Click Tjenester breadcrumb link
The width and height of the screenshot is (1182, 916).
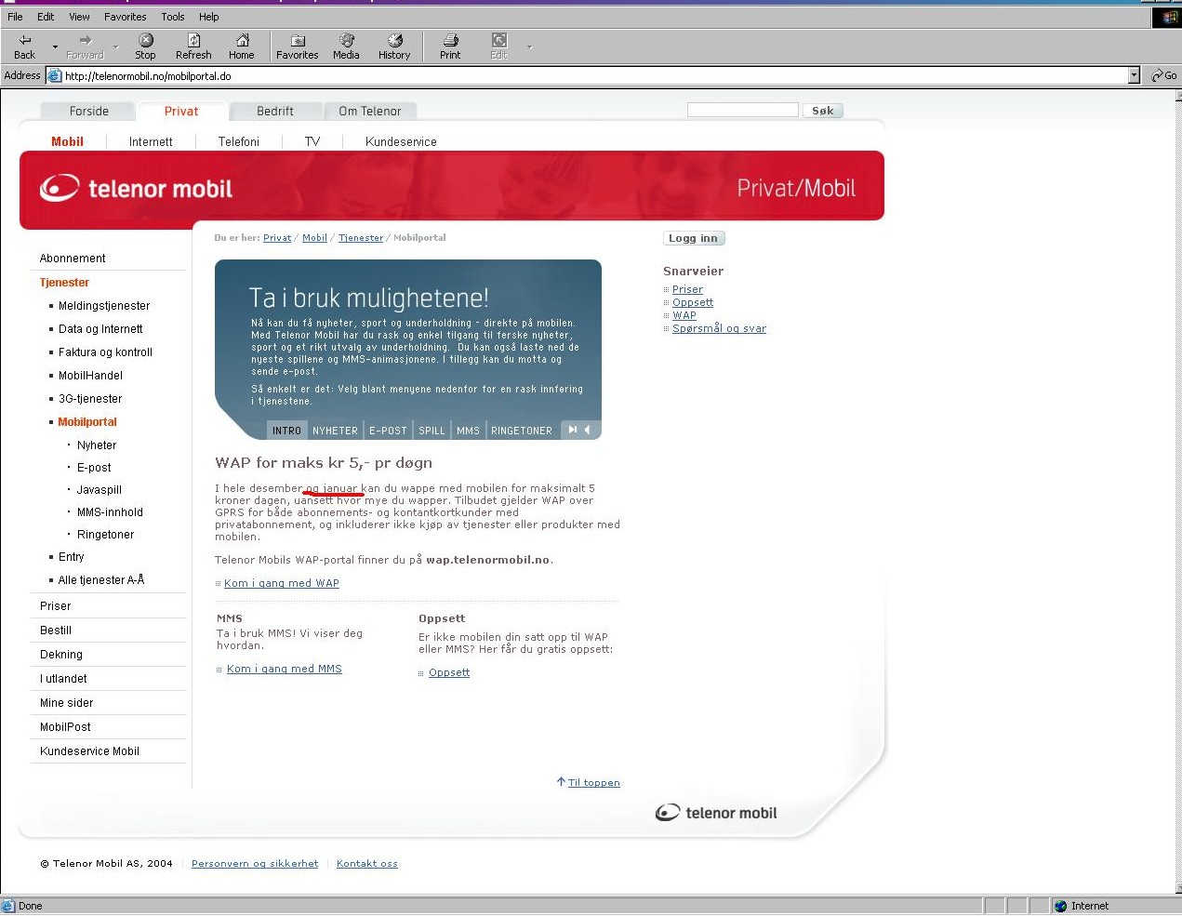click(361, 238)
